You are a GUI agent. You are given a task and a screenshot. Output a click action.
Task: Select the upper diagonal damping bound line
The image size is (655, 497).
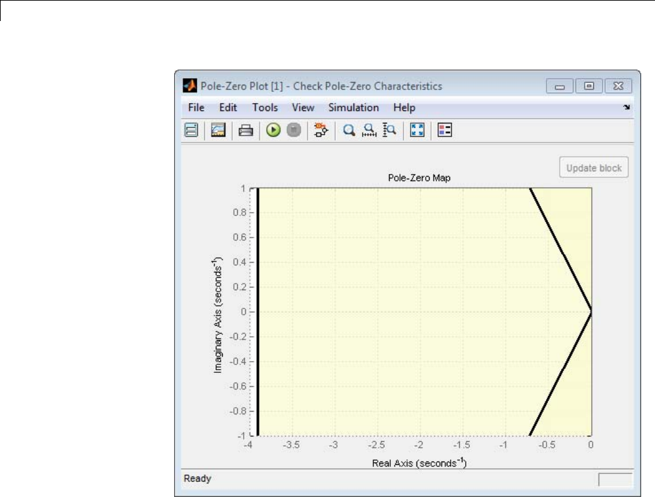coord(561,250)
